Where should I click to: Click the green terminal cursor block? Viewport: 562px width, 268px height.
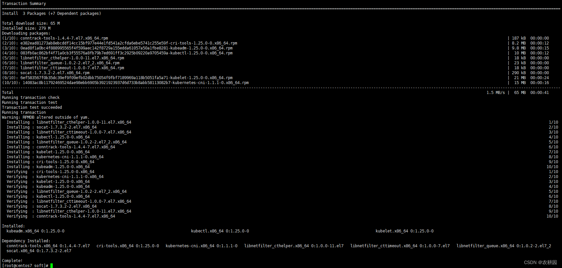[x=52, y=266]
